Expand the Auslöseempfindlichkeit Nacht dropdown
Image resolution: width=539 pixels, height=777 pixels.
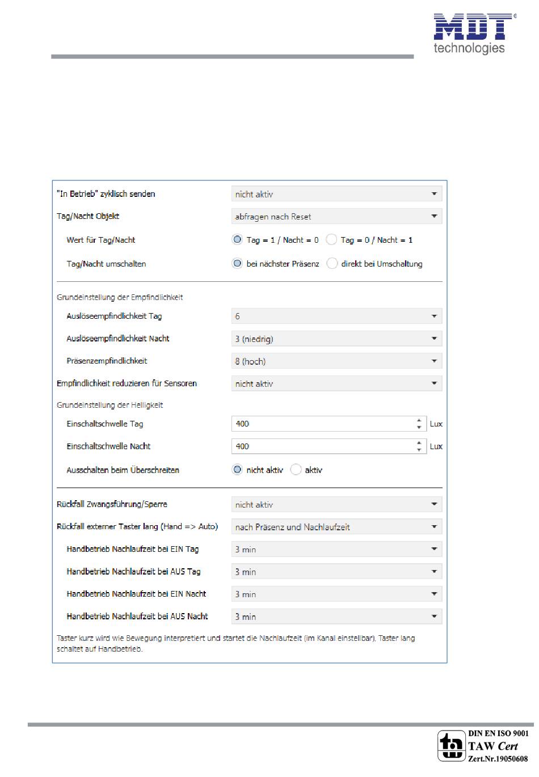[x=336, y=339]
